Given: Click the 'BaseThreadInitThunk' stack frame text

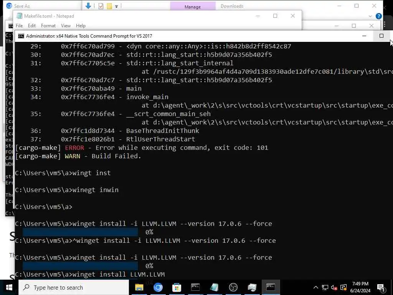Looking at the screenshot, I should 162,131.
